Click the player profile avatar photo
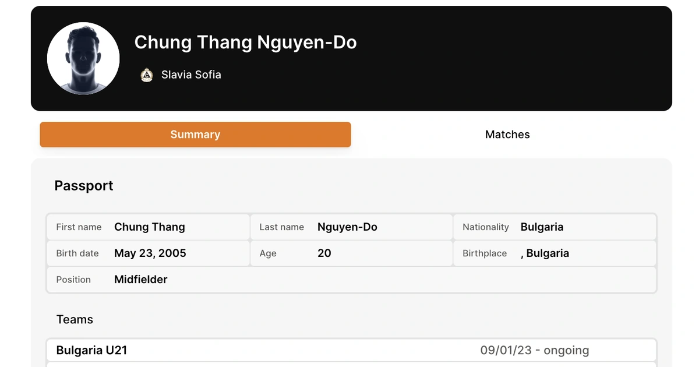This screenshot has width=699, height=367. point(83,58)
